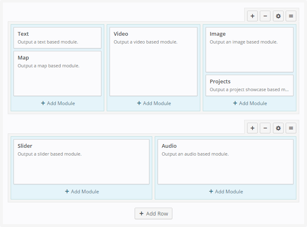This screenshot has width=307, height=227.
Task: Click 'Output a text based module.' description
Action: 48,42
